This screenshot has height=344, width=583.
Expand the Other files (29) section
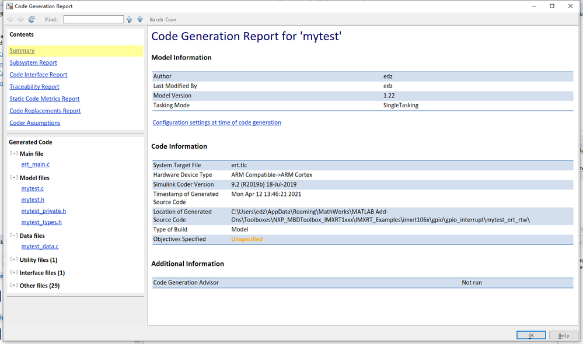pyautogui.click(x=13, y=285)
